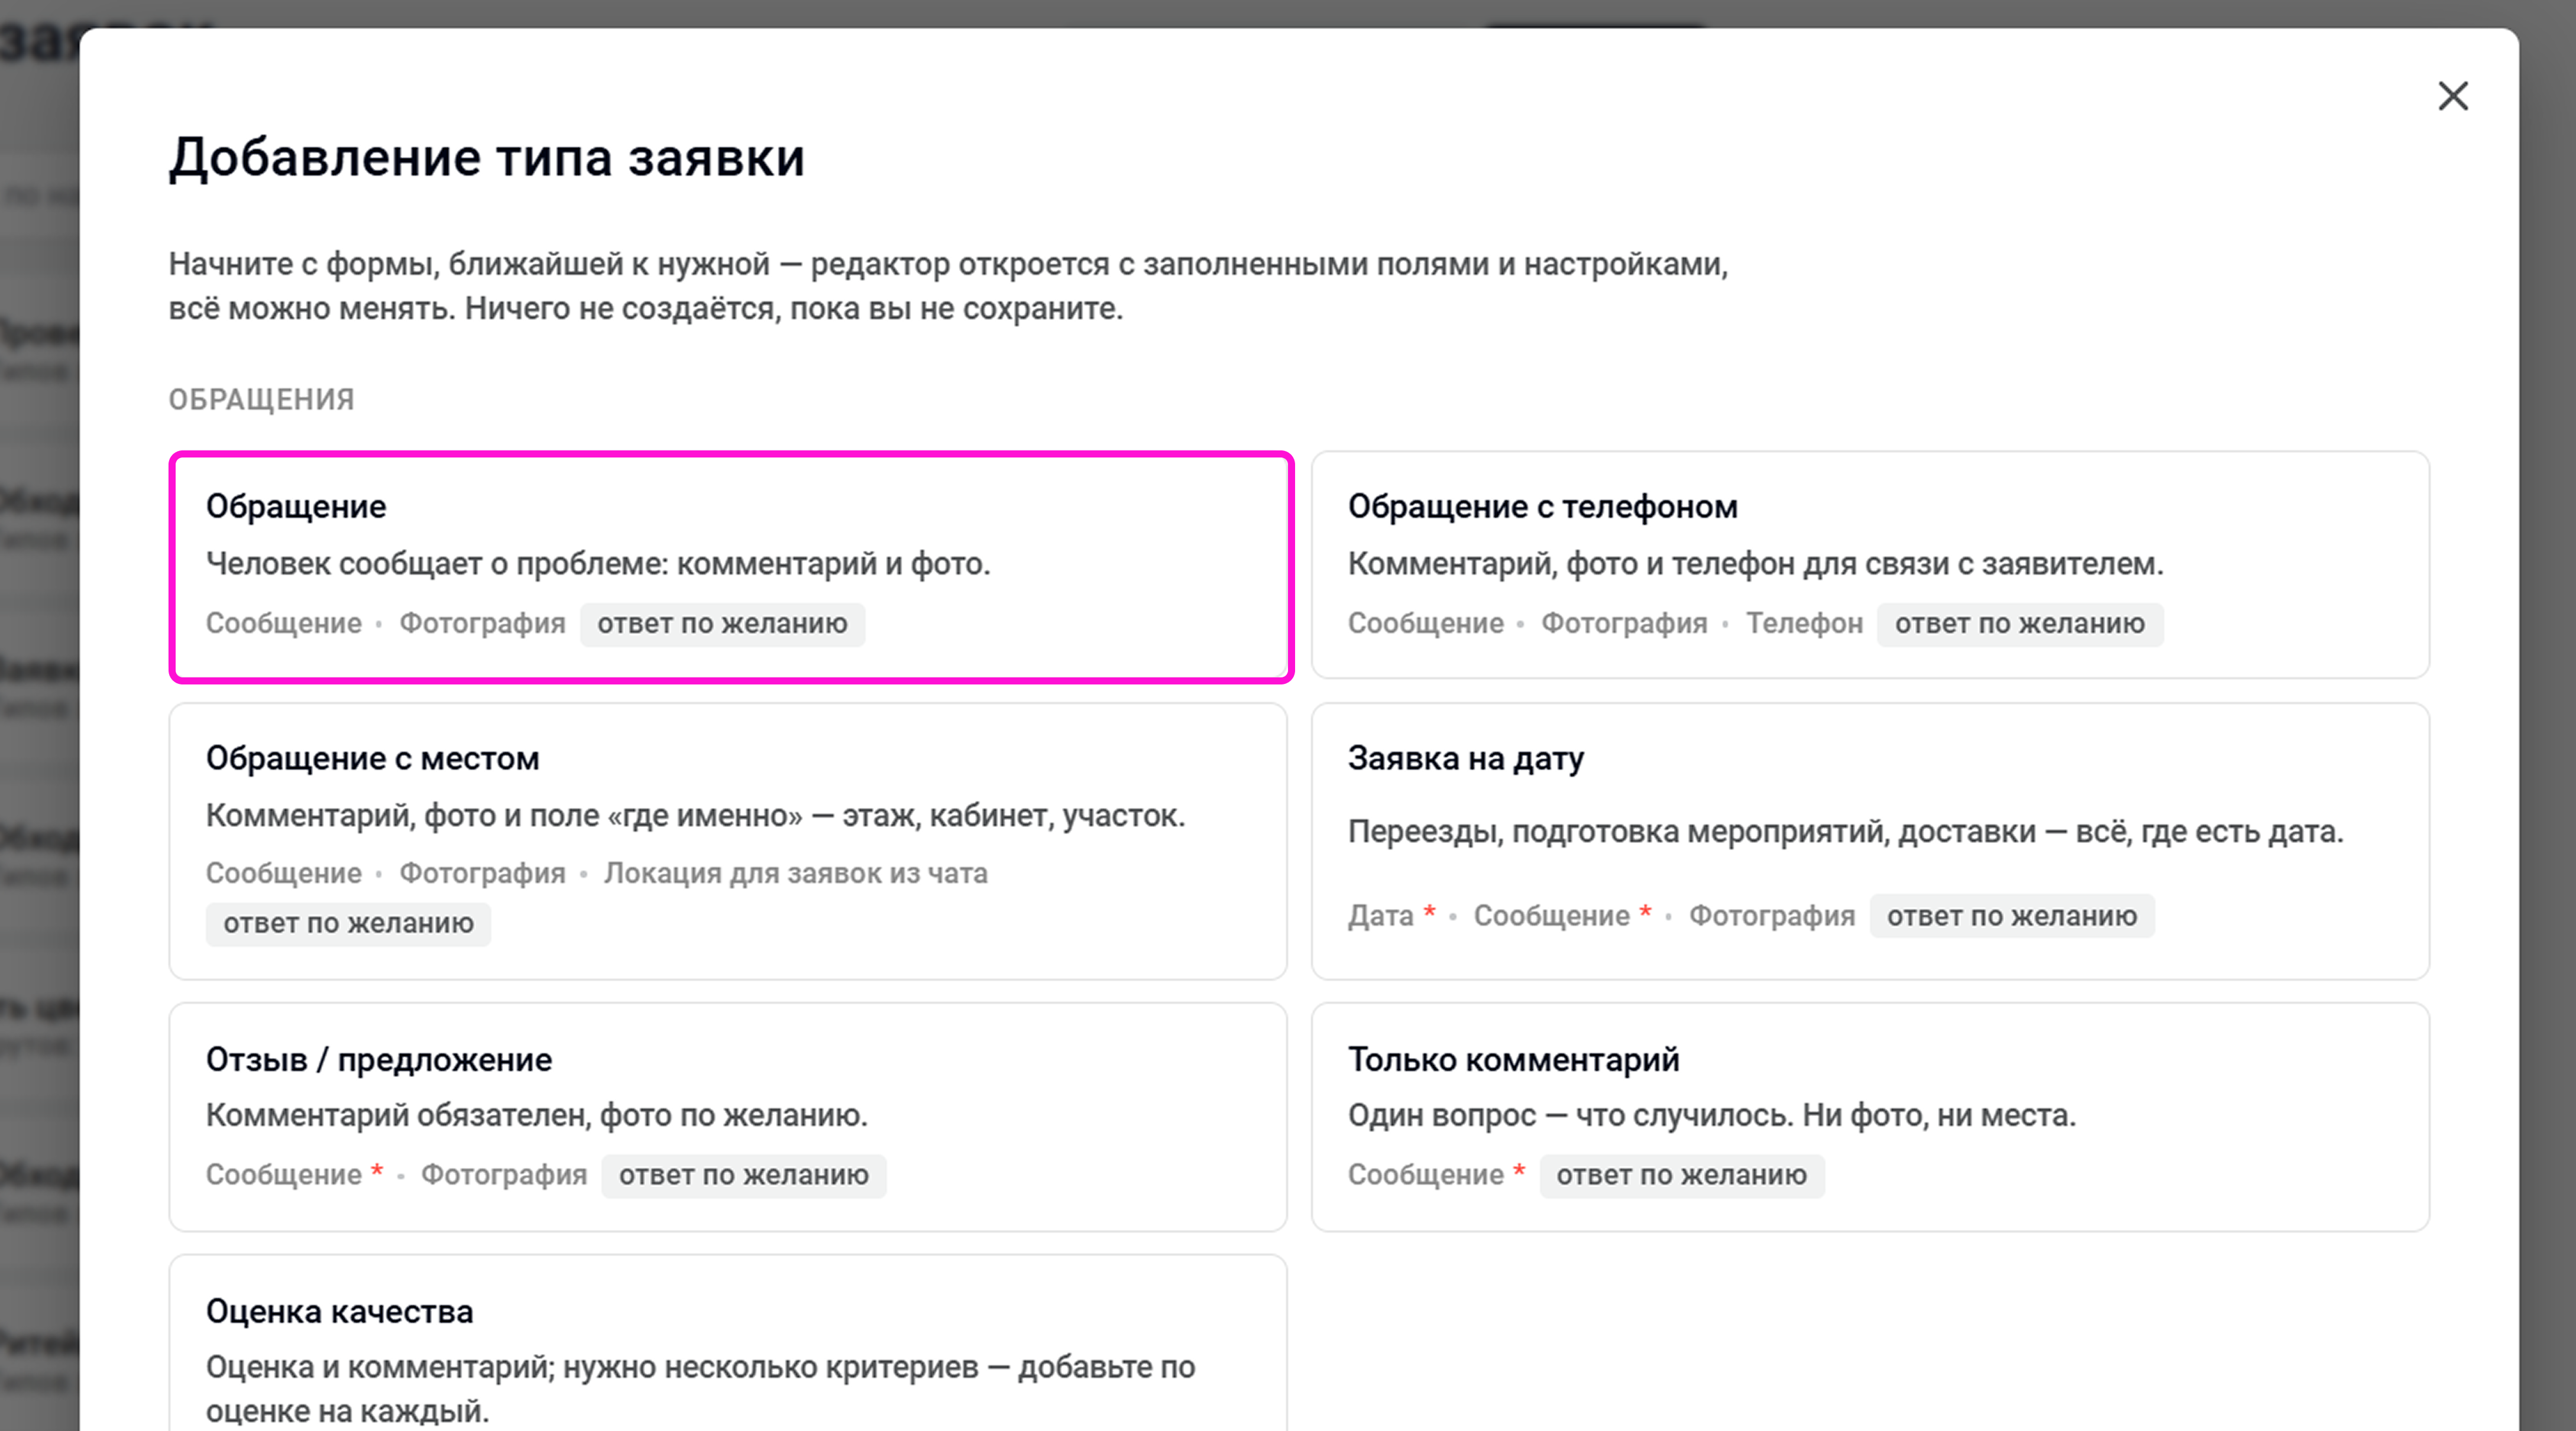Click 'Фотография' label in Отзыв / предложение card

pos(503,1175)
